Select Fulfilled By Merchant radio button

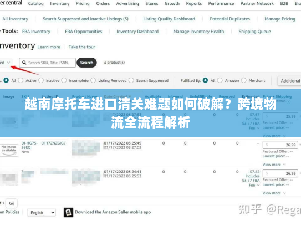pyautogui.click(x=243, y=80)
